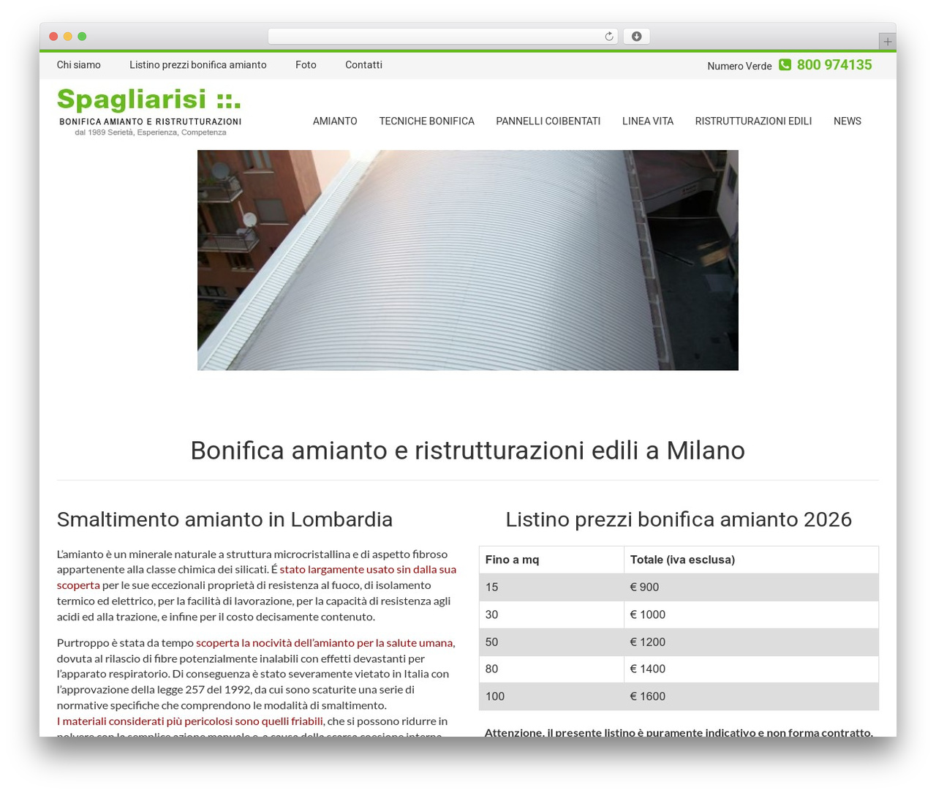This screenshot has width=936, height=793.
Task: Open the NEWS section
Action: (848, 121)
